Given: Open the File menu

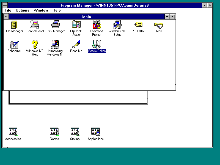Looking at the screenshot, I should pyautogui.click(x=8, y=10).
